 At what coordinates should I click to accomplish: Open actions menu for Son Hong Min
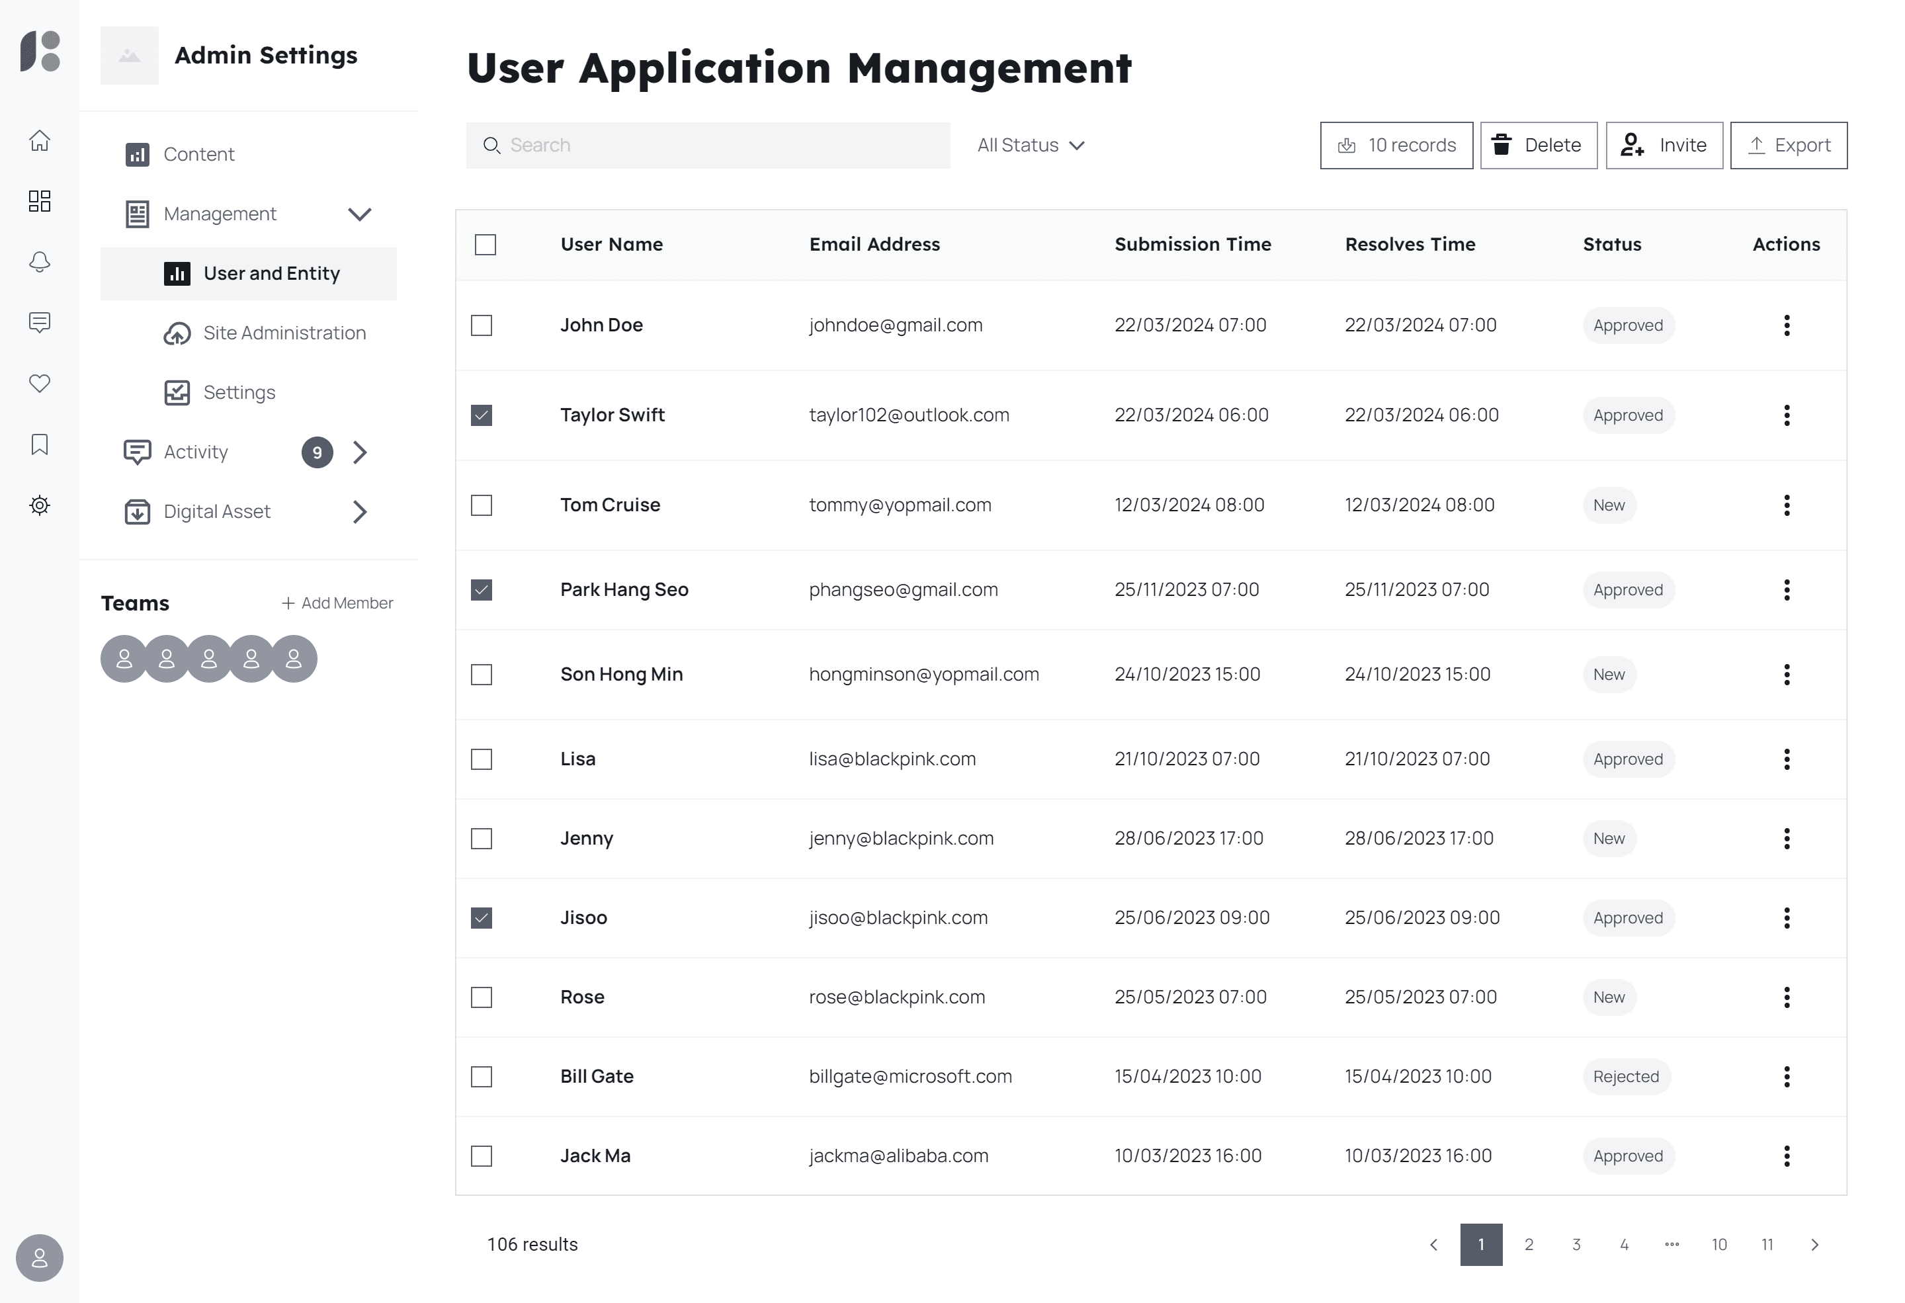[1786, 675]
